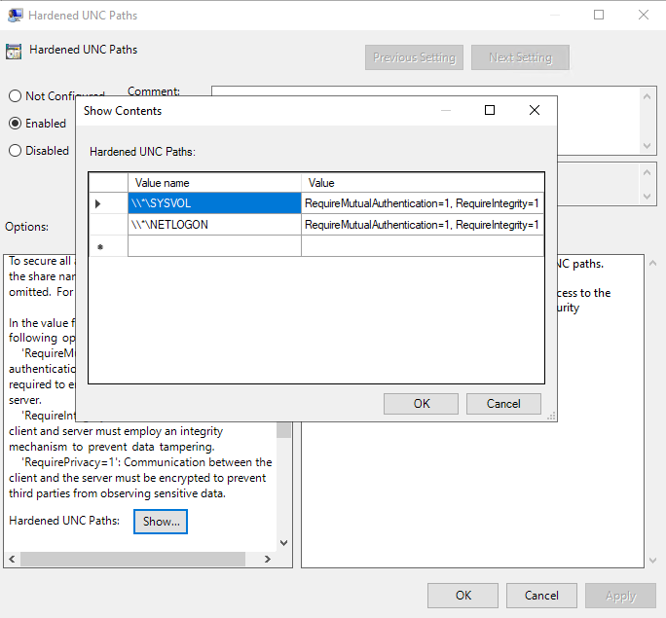Click OK in the Show Contents dialog
The width and height of the screenshot is (666, 618).
pyautogui.click(x=421, y=404)
